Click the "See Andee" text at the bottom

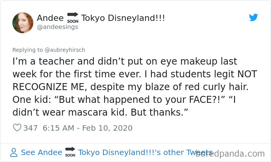coord(41,152)
